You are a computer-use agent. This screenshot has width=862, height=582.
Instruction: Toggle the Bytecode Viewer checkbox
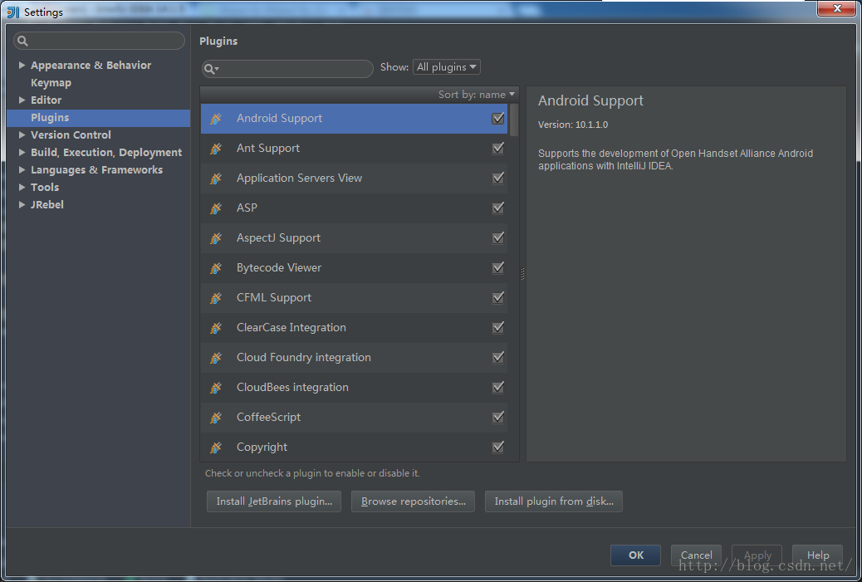coord(498,267)
